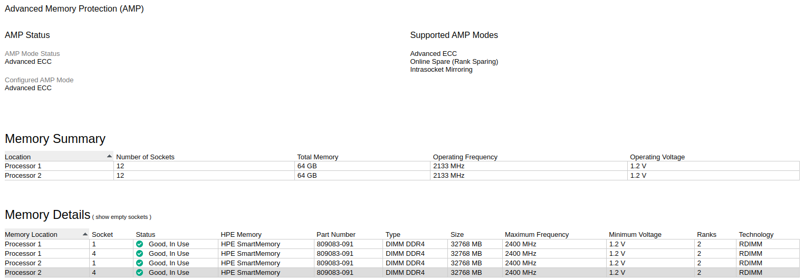
Task: Sort Memory Details by Status column
Action: pos(146,235)
